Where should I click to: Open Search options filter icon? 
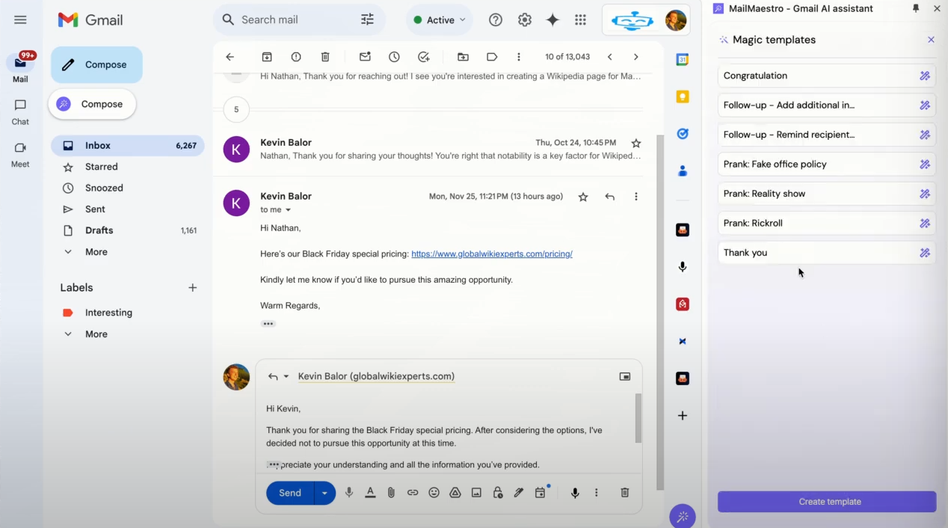point(367,20)
